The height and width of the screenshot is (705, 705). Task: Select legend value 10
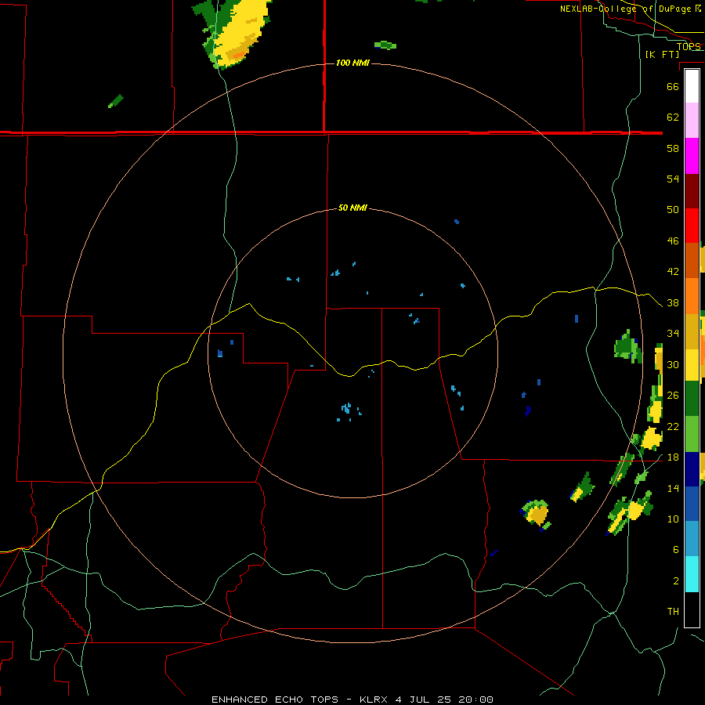673,519
